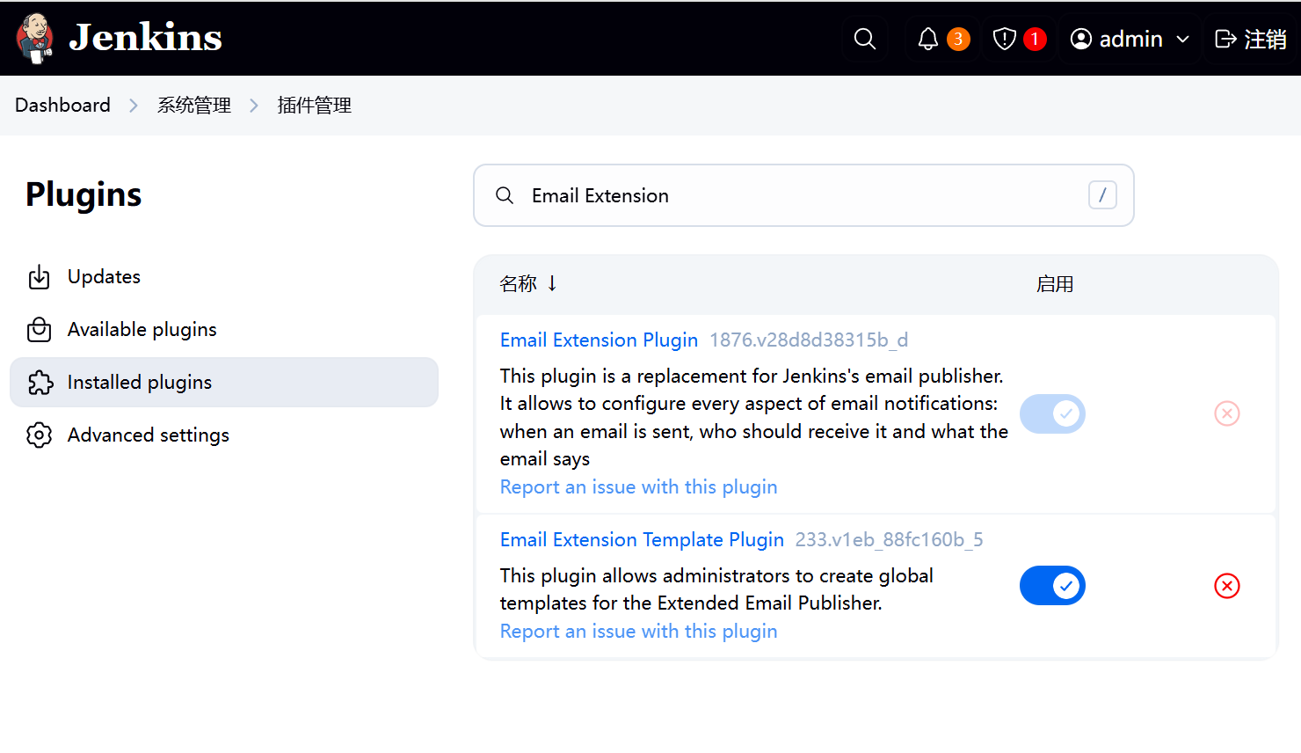This screenshot has height=753, width=1301.
Task: Click the search field magnifier icon
Action: 505,195
